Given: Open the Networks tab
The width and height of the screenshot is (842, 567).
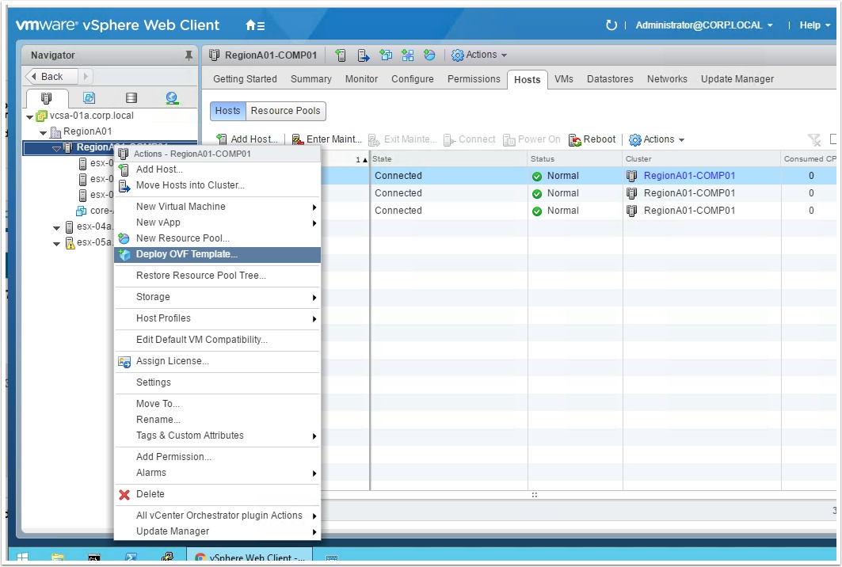Looking at the screenshot, I should (x=667, y=79).
